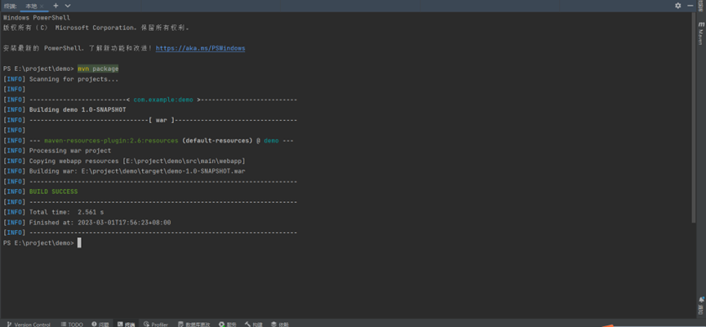This screenshot has width=706, height=327.
Task: Open the PowerShell aka.ms/PSWindows link
Action: pyautogui.click(x=200, y=48)
